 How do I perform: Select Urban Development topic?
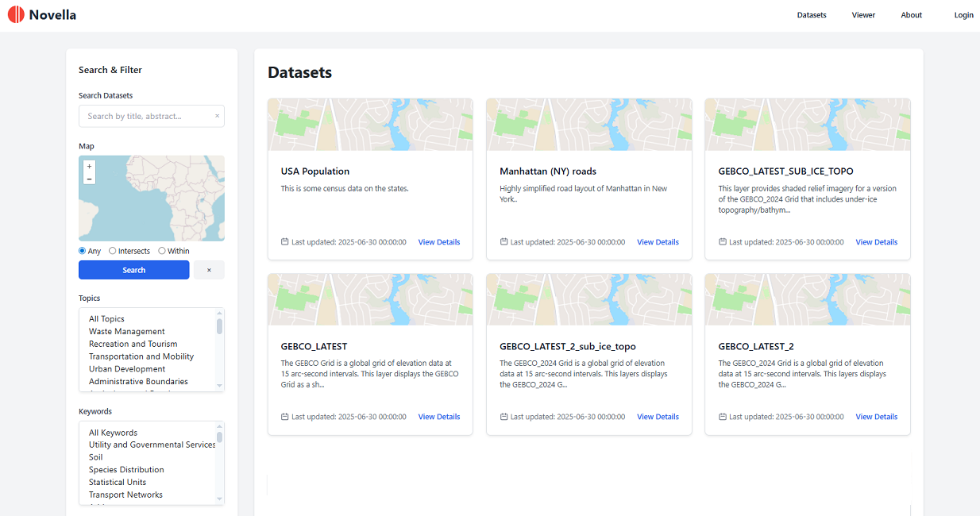[127, 369]
